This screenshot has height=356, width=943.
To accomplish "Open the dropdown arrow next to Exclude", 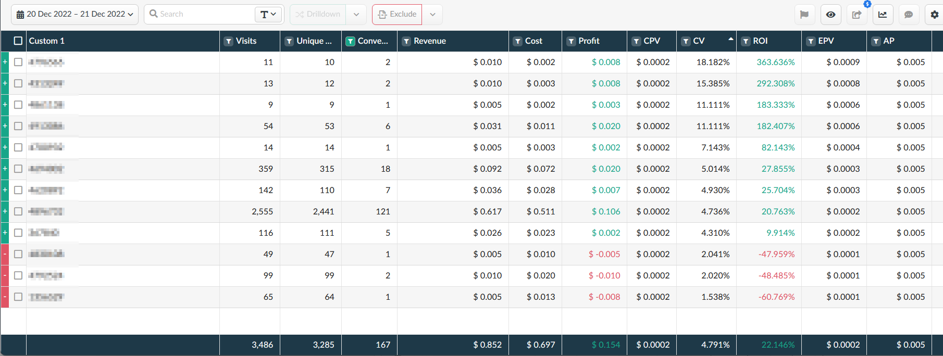I will 432,15.
